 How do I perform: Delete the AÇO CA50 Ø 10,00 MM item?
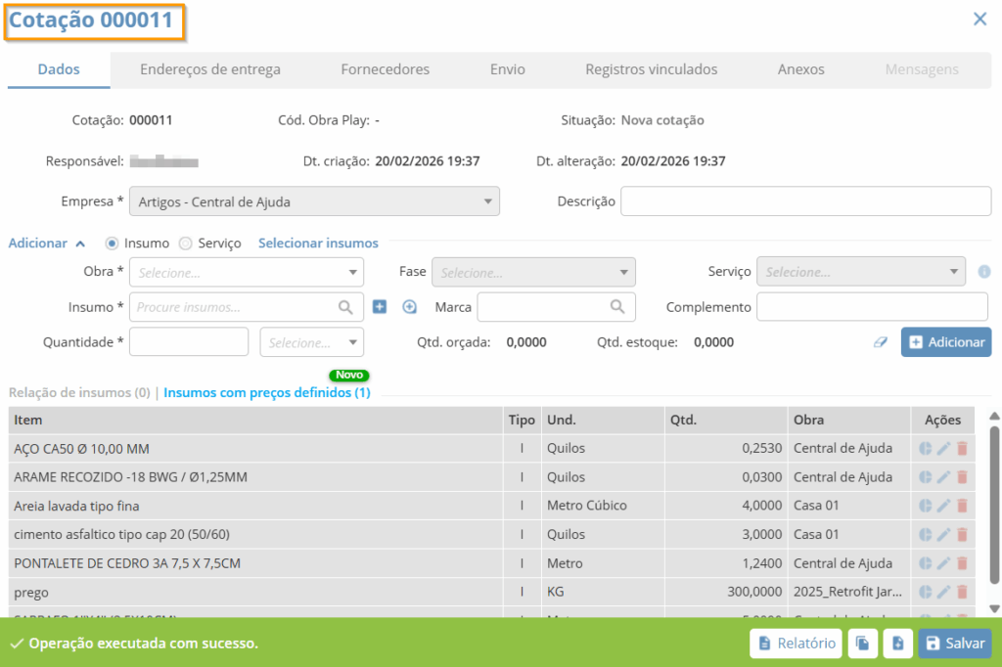(962, 449)
